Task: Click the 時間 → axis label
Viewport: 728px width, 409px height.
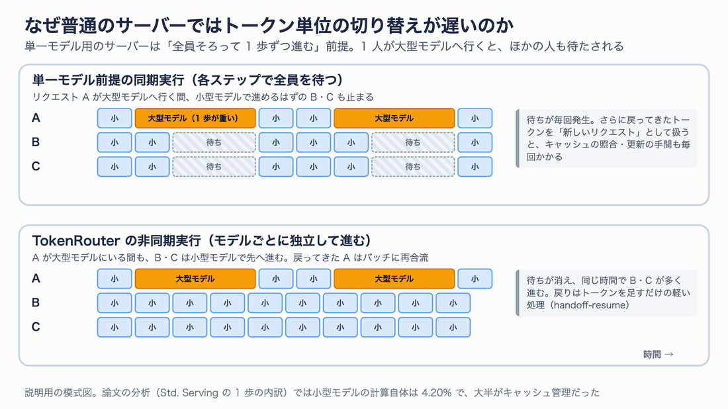Action: 659,354
